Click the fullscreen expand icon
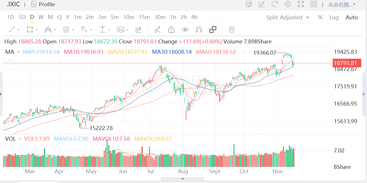This screenshot has width=367, height=183. point(300,4)
